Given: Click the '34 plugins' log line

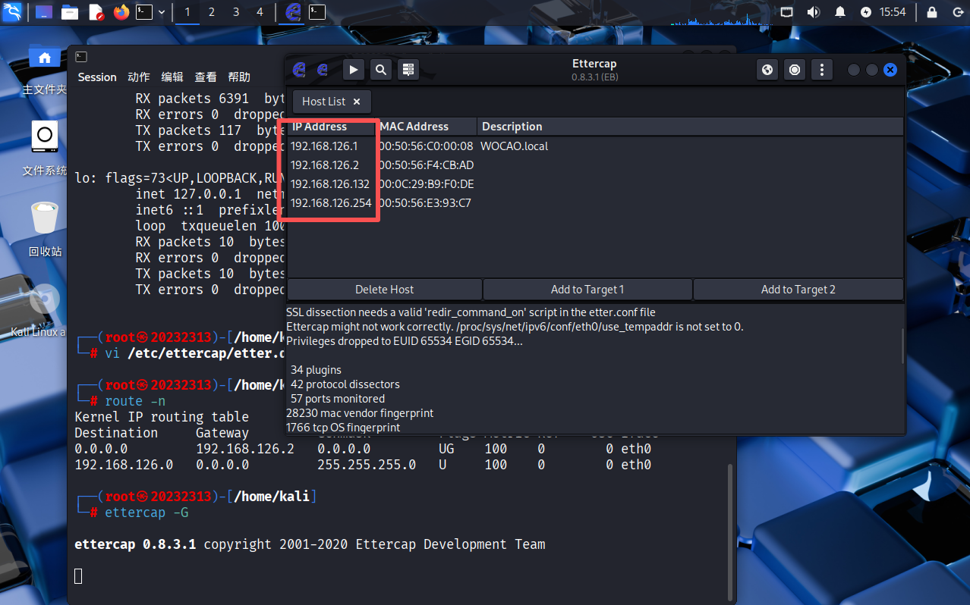Looking at the screenshot, I should pyautogui.click(x=316, y=370).
